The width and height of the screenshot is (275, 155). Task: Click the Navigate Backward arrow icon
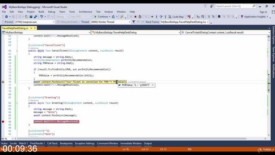coord(6,17)
